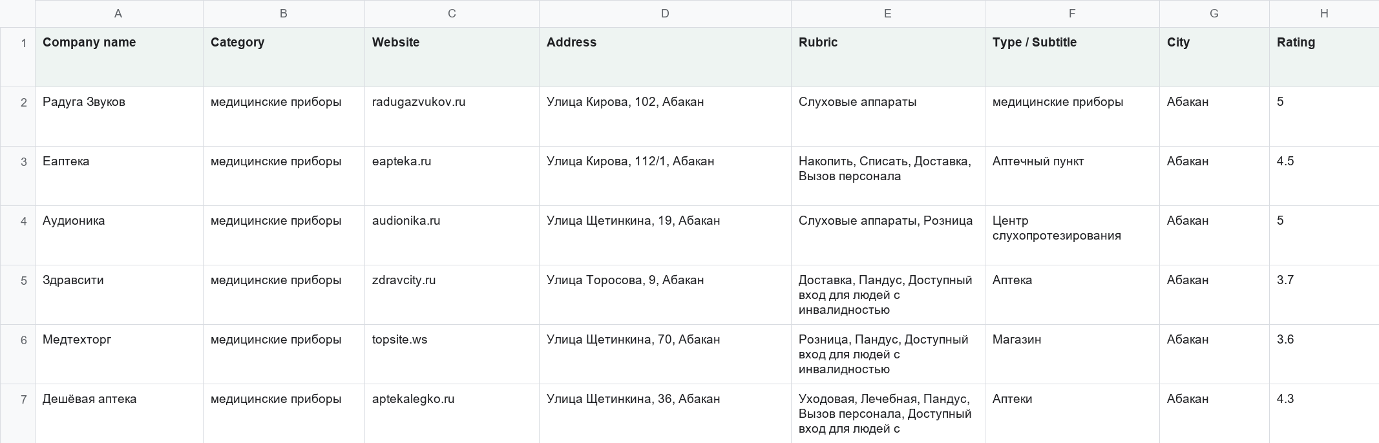Click website cell 'radugazvukov.ru'
The height and width of the screenshot is (443, 1379).
[452, 116]
